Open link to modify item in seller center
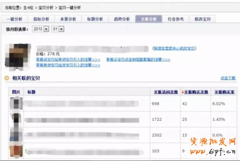 tap(175, 48)
